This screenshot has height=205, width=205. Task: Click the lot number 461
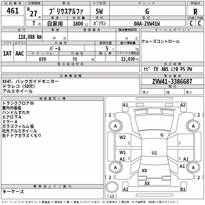[x=13, y=11]
